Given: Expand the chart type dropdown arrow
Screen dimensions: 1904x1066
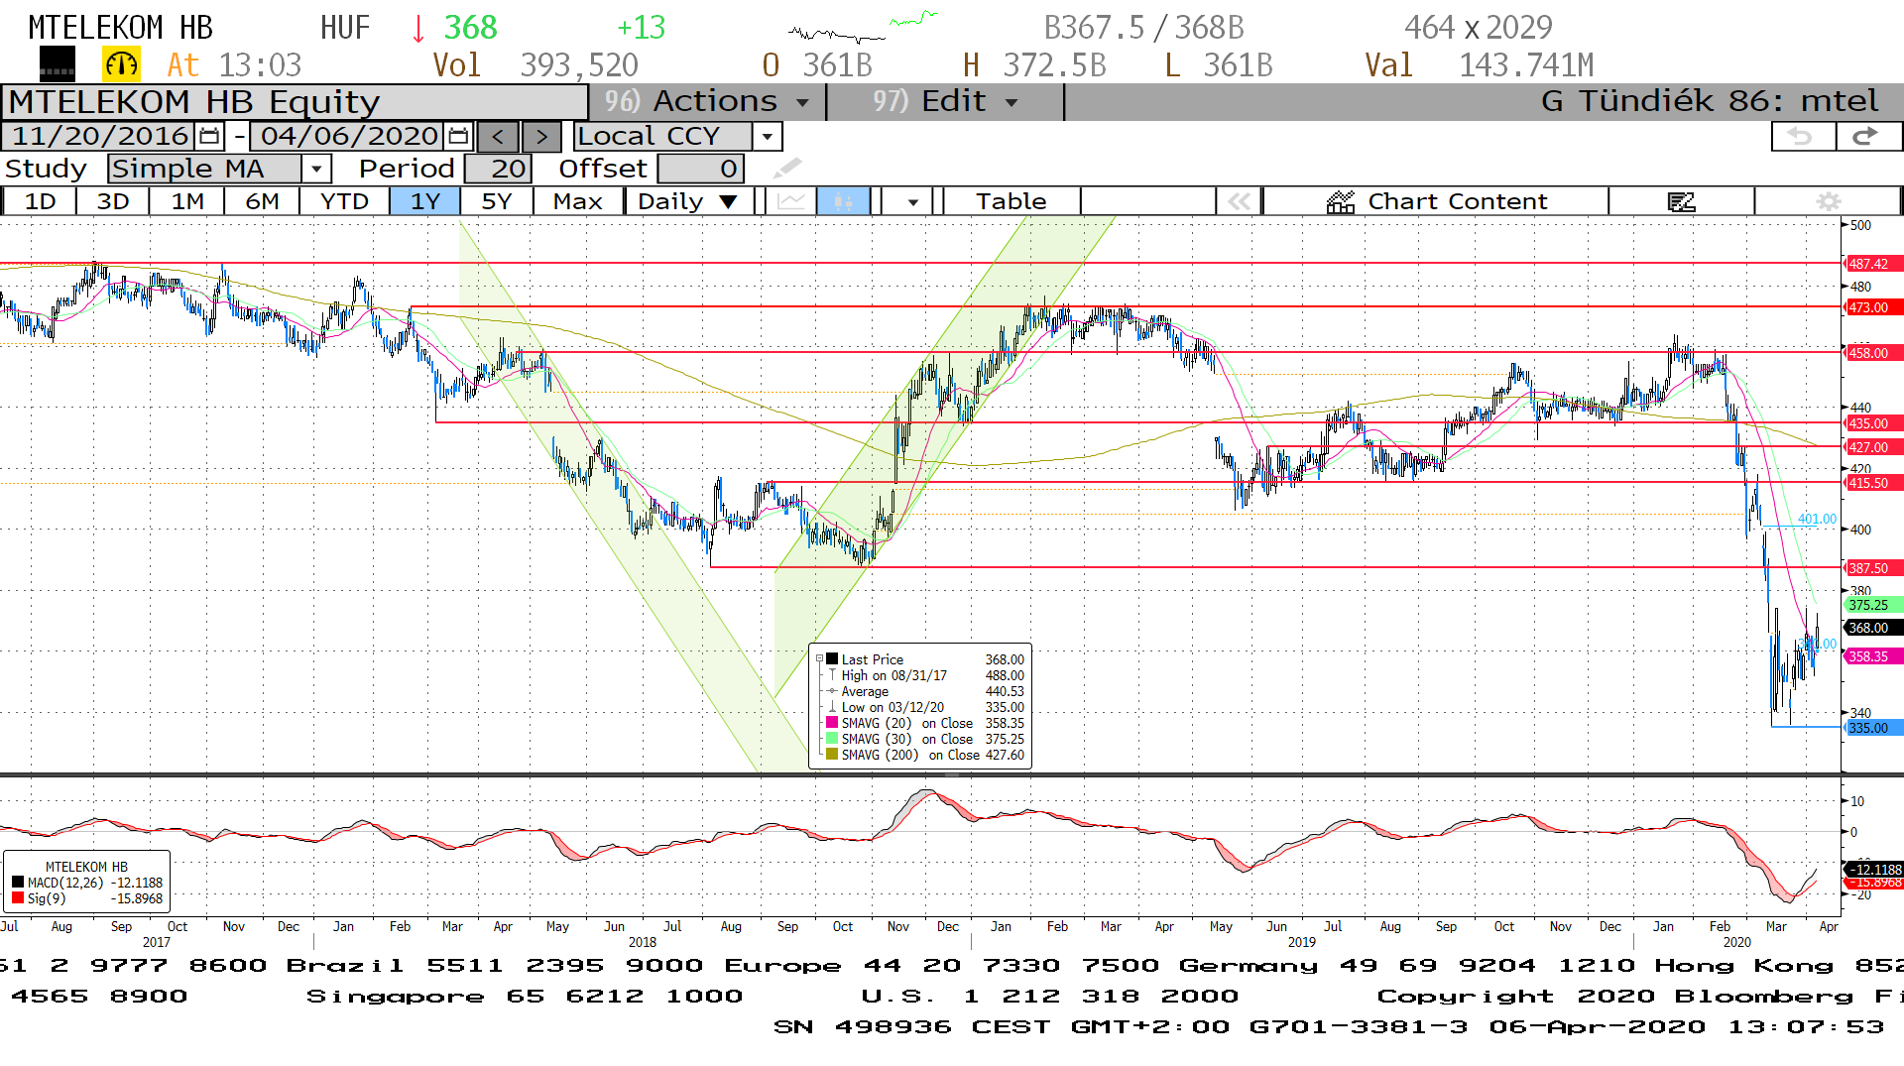Looking at the screenshot, I should (x=912, y=201).
